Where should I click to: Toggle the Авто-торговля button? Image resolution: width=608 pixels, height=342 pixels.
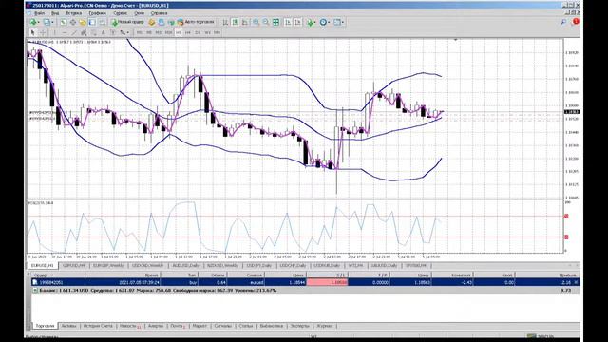tap(196, 22)
